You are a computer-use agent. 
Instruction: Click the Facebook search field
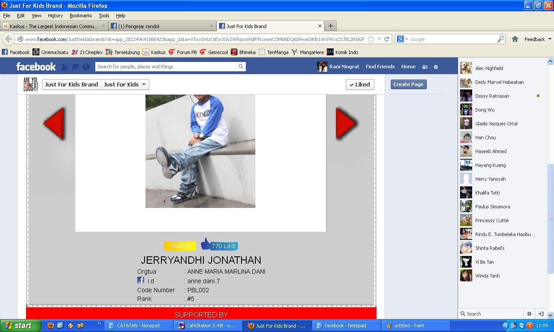click(x=166, y=67)
